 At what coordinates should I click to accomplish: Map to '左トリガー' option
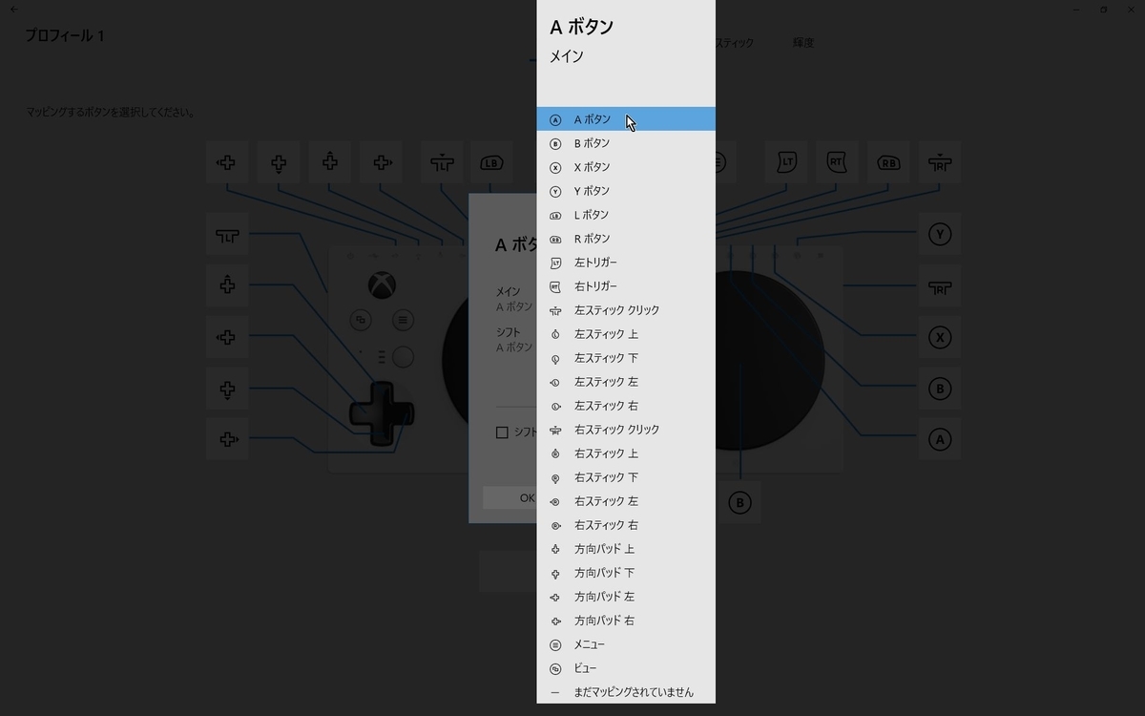click(x=626, y=263)
